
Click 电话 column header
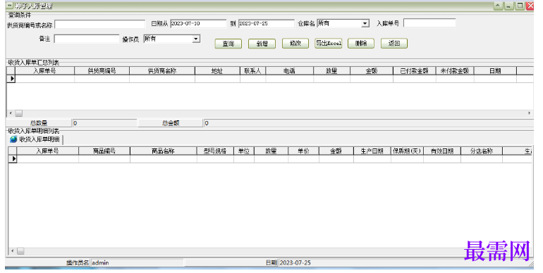click(x=290, y=71)
